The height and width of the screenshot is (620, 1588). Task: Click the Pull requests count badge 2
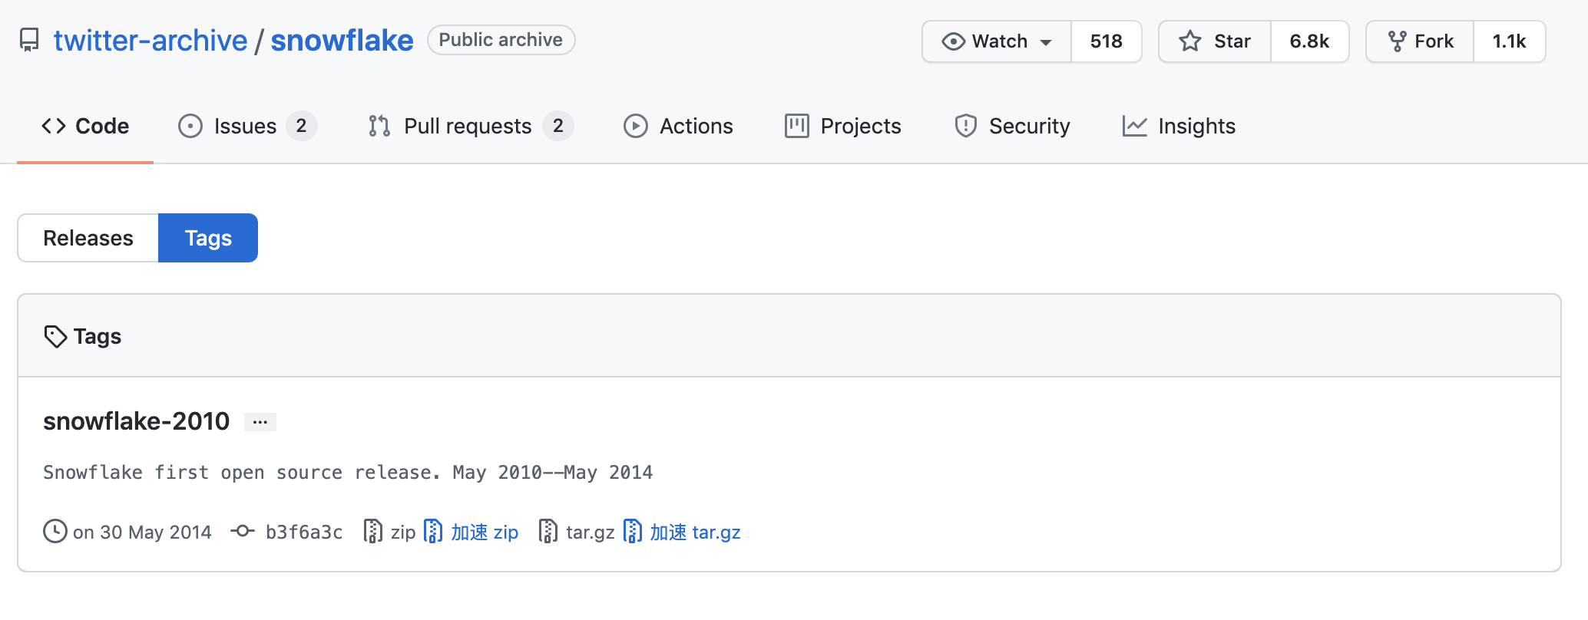pyautogui.click(x=558, y=126)
